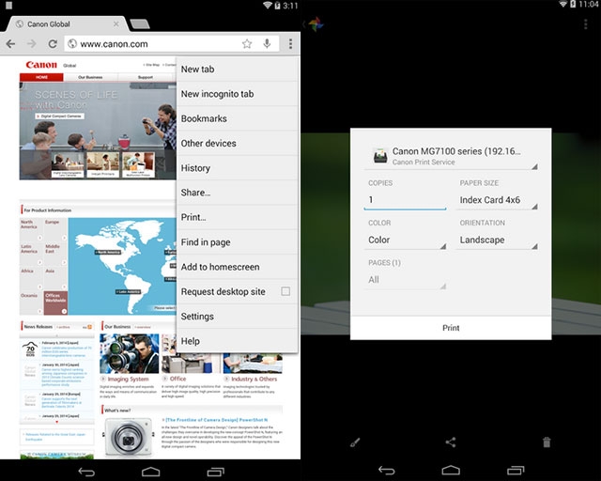Screen dimensions: 601x481
Task: Tap the share icon below photo
Action: [451, 442]
